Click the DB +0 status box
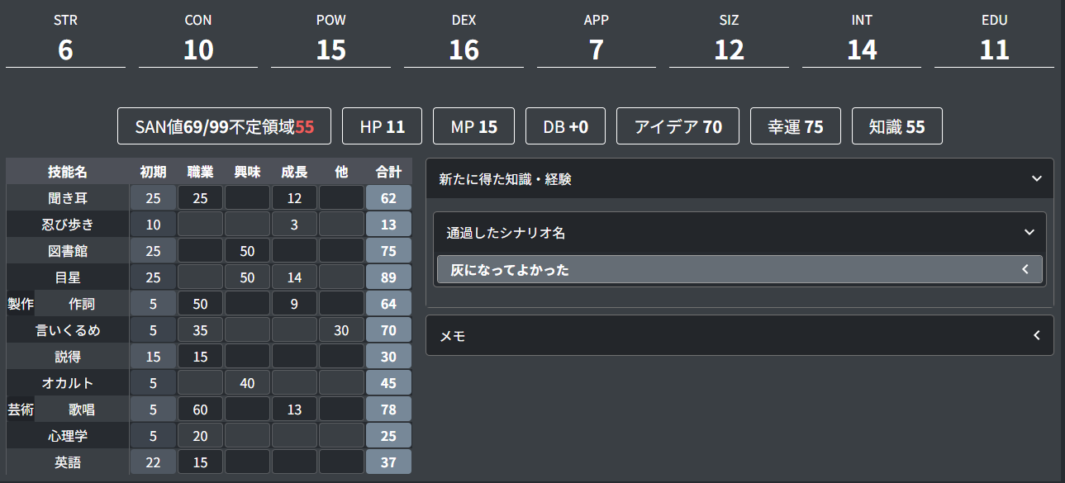This screenshot has height=483, width=1065. click(x=565, y=127)
